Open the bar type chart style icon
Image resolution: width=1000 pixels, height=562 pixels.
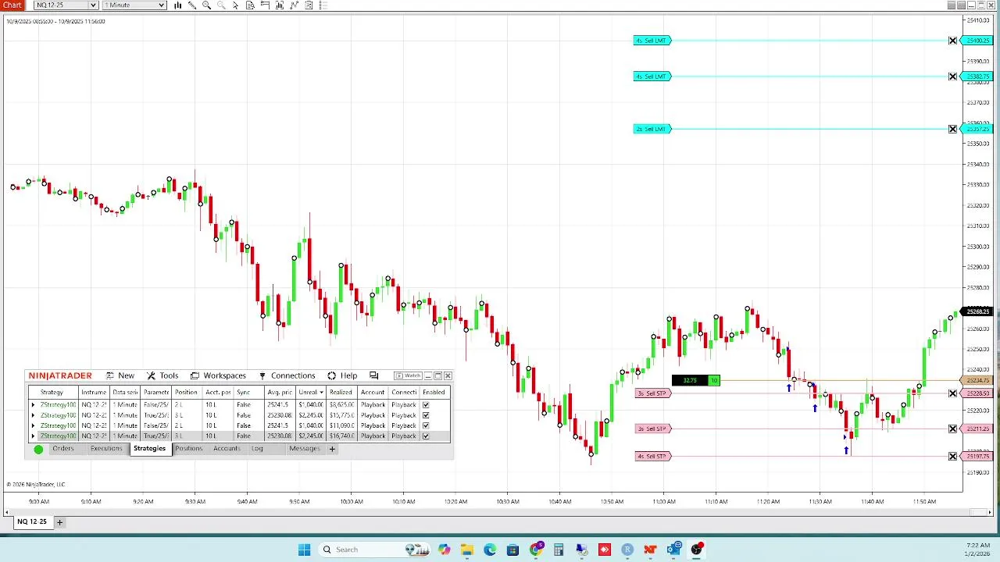177,5
